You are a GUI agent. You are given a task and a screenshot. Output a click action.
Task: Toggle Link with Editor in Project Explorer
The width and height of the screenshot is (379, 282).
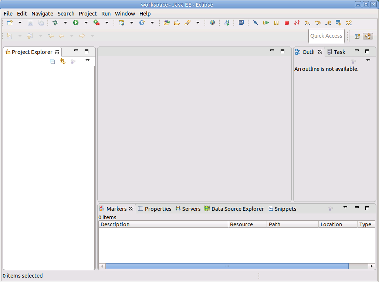pos(62,62)
